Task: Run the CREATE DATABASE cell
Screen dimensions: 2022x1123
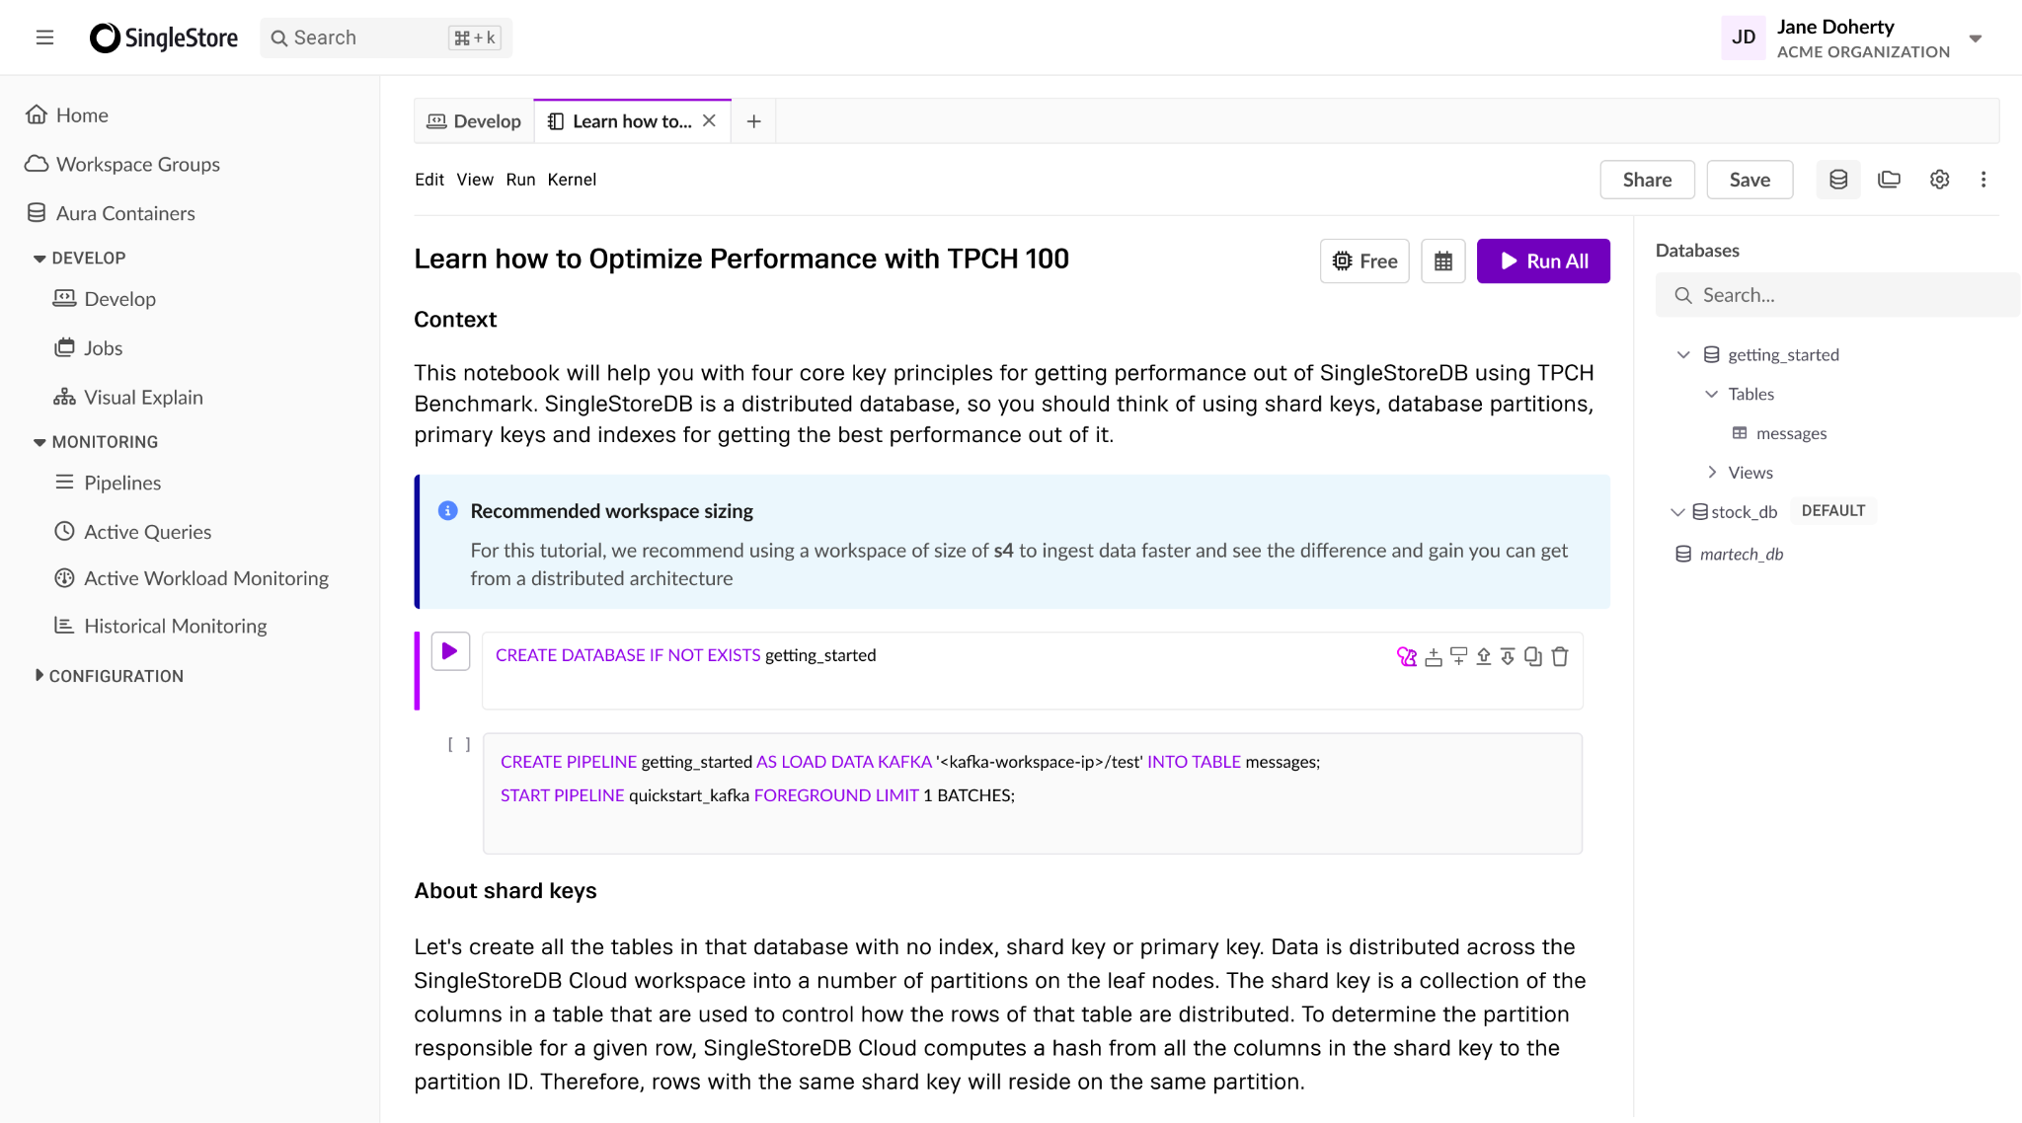Action: 450,651
